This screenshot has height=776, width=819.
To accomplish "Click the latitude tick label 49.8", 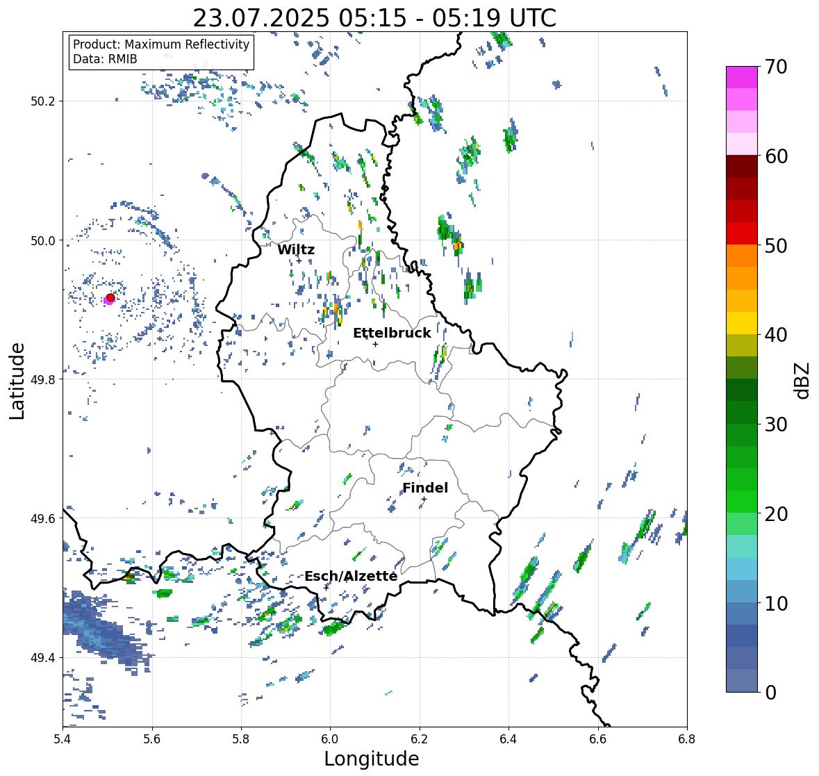I will point(42,379).
